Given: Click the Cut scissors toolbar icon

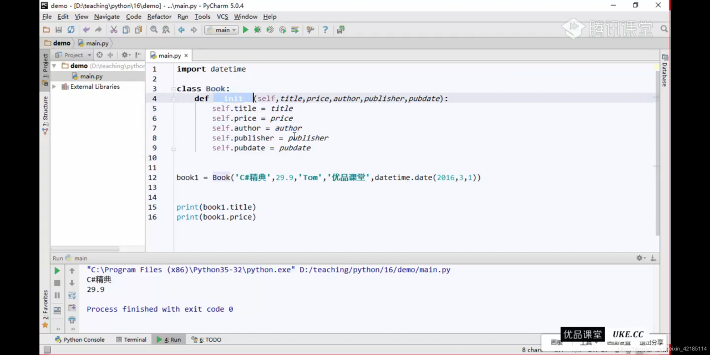Looking at the screenshot, I should click(x=114, y=30).
